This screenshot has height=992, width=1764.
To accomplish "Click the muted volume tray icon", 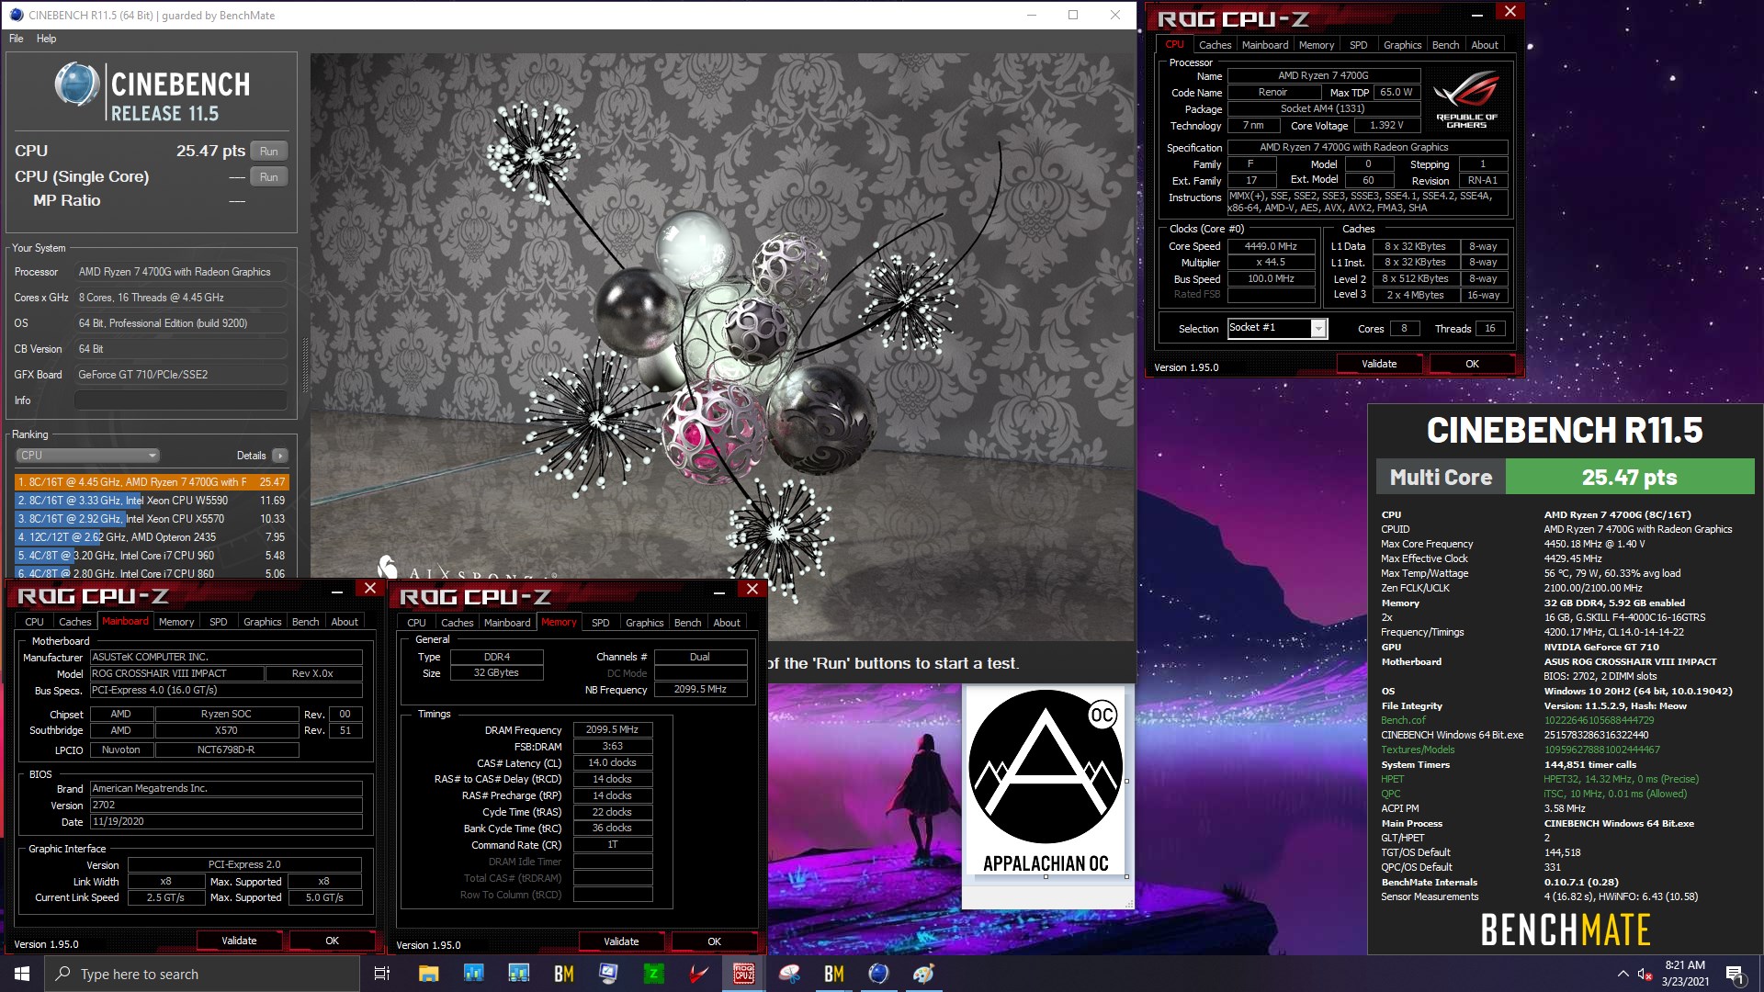I will click(1645, 974).
